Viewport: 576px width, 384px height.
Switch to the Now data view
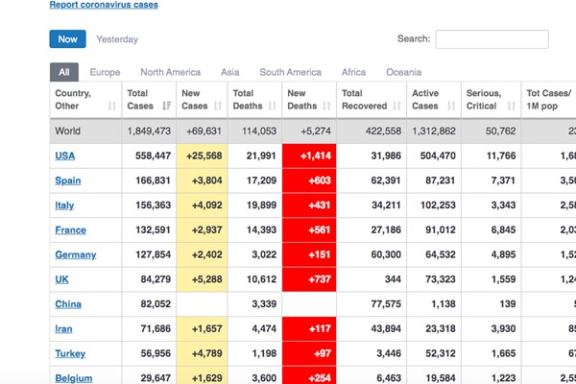67,39
